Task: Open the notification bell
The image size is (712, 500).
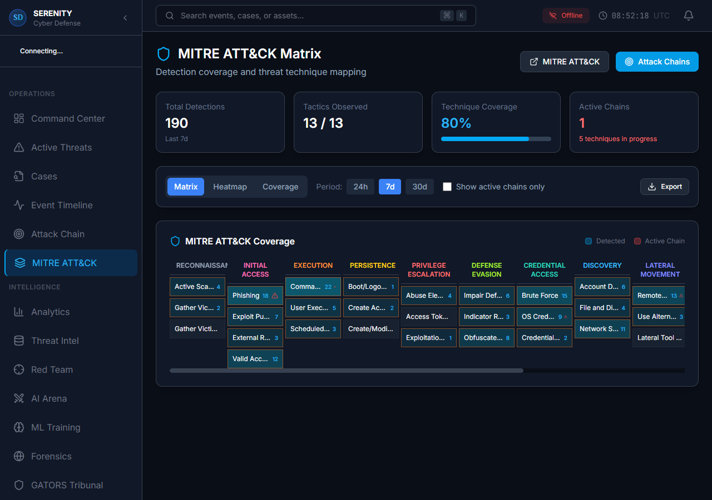Action: [x=688, y=16]
